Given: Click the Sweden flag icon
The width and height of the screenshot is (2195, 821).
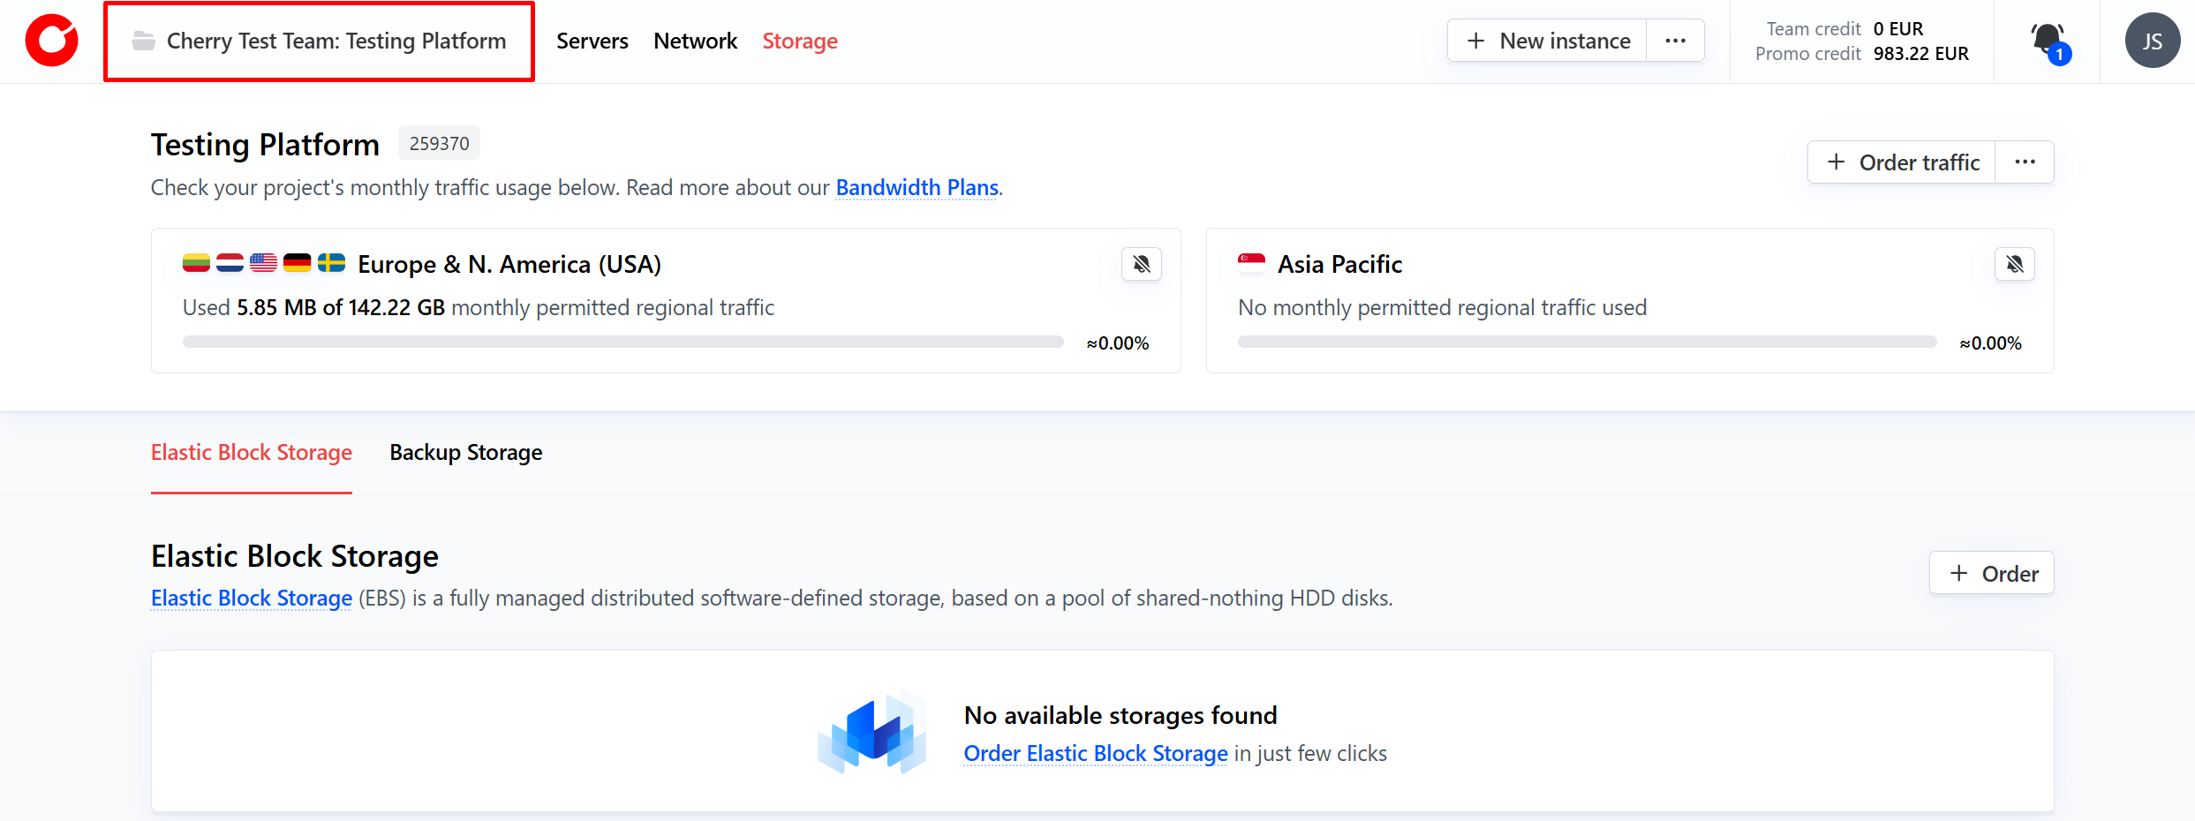Looking at the screenshot, I should point(331,263).
